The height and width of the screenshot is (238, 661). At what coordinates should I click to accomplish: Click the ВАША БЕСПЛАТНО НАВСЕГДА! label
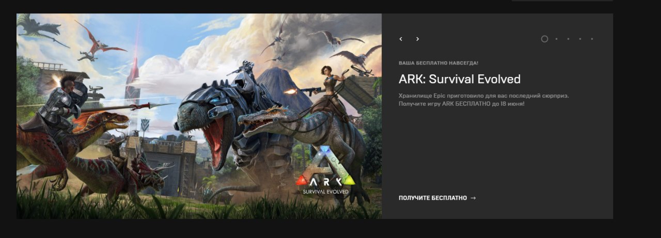[438, 63]
